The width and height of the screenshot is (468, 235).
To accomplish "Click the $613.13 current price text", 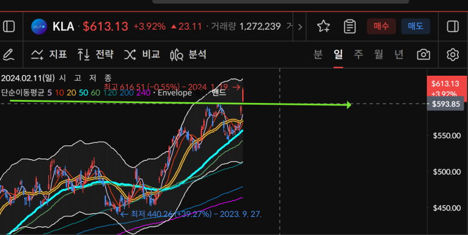I will click(105, 27).
